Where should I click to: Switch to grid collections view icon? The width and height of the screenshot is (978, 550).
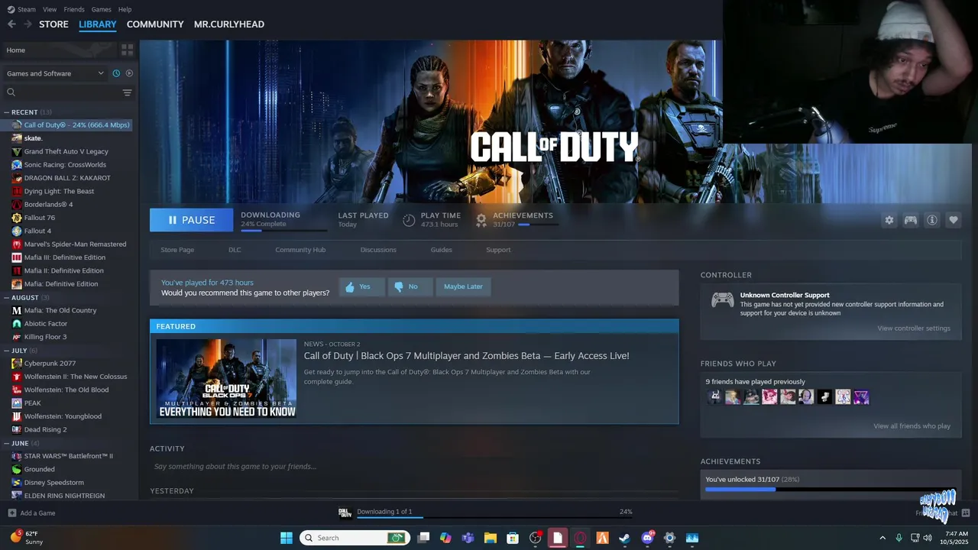127,50
